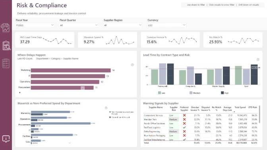Click Procurement non-preferred spend bar
Screen dimensions: 267x150
pos(61,123)
